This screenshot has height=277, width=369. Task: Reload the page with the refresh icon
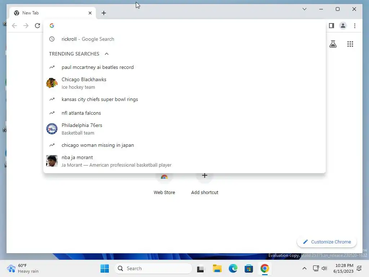[x=37, y=26]
